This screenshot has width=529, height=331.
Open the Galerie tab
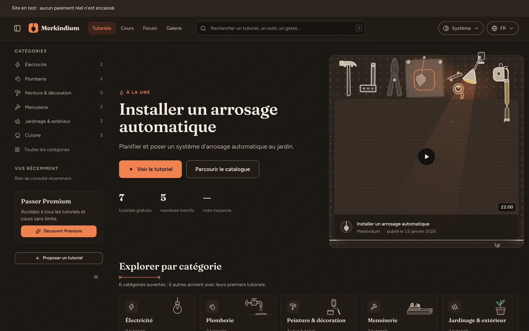174,28
